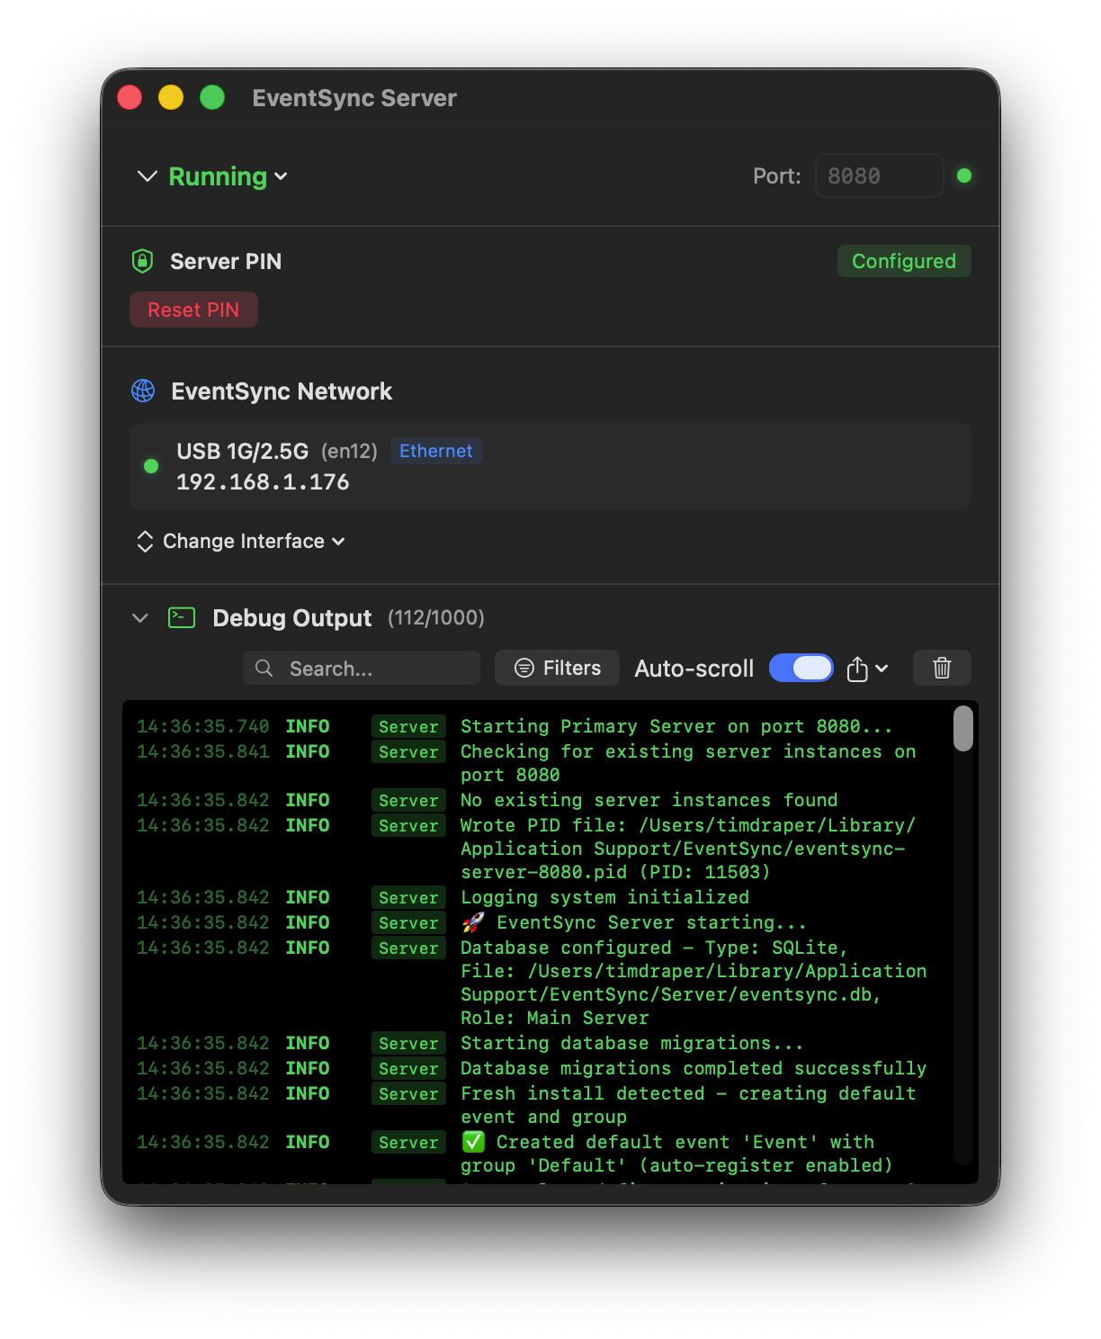The height and width of the screenshot is (1339, 1101).
Task: Click the rocket emoji in the log
Action: [473, 922]
